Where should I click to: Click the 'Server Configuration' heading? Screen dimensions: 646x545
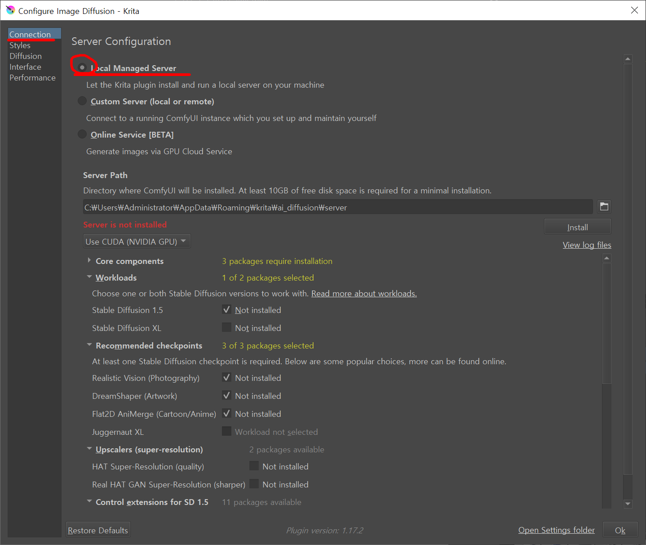point(121,41)
